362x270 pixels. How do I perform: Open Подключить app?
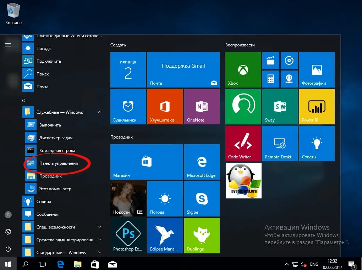click(x=62, y=61)
